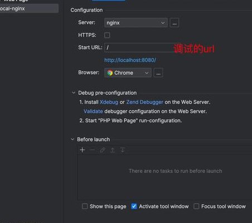Viewport: 252px width, 223px height.
Task: Add a new before launch task
Action: (x=82, y=150)
